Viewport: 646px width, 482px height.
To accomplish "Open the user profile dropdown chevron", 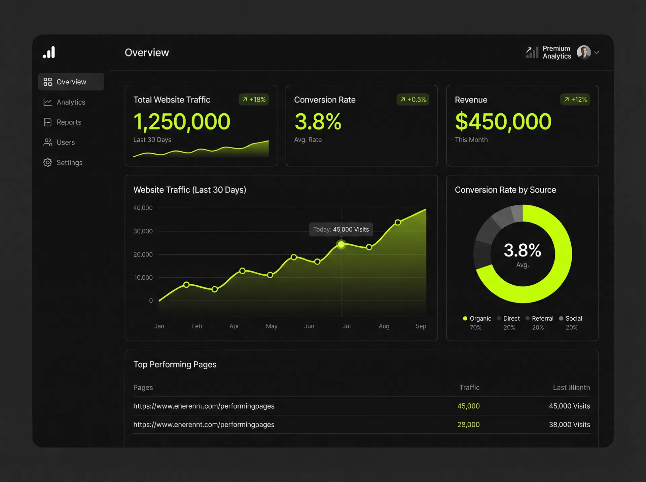I will click(598, 52).
